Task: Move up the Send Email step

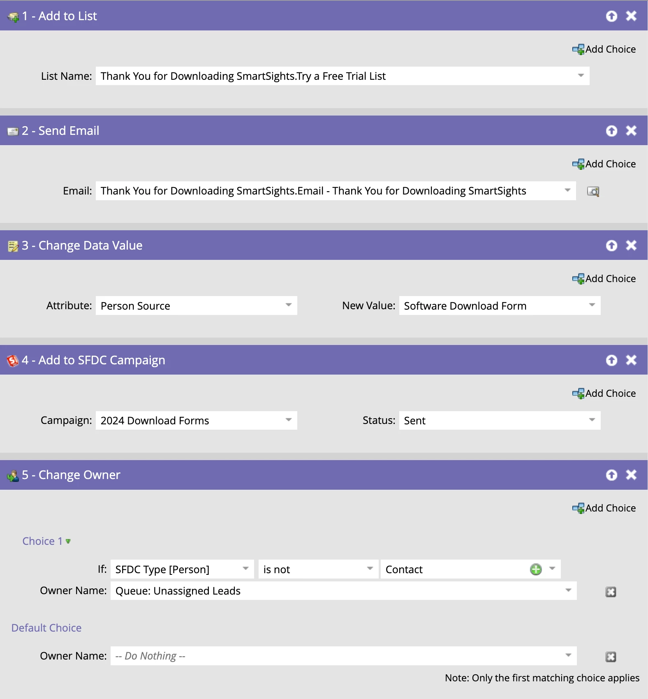Action: (611, 131)
